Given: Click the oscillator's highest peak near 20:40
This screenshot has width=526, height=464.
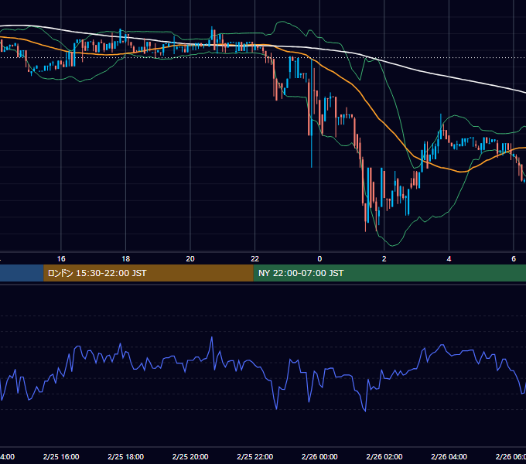Looking at the screenshot, I should coord(212,338).
